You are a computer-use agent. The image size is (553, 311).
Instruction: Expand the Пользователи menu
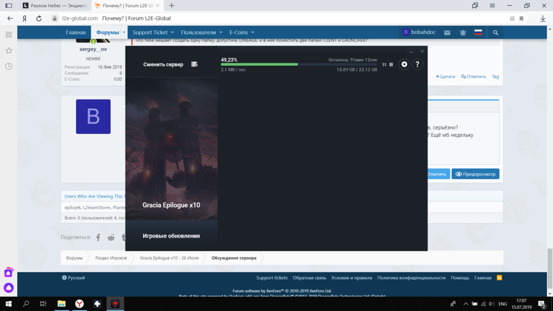(202, 33)
